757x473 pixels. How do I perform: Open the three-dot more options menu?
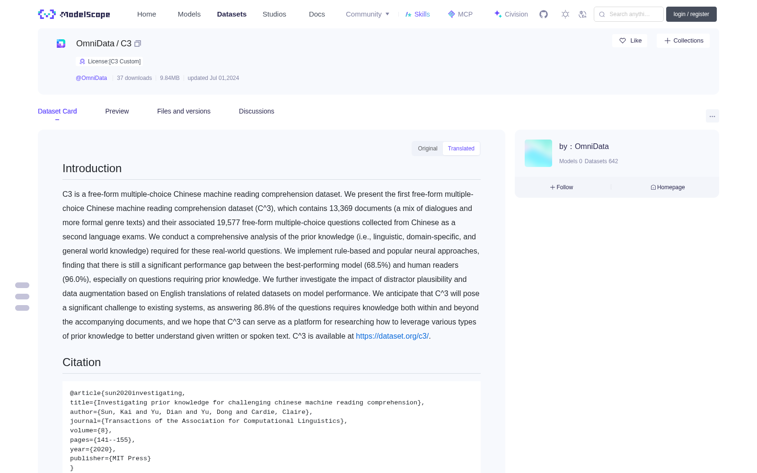pos(712,116)
